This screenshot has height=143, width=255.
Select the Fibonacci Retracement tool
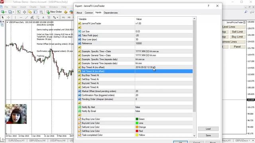(x=37, y=17)
